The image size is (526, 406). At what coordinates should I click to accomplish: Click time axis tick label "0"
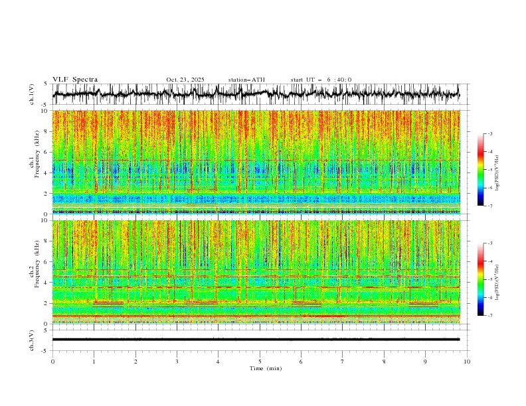tap(52, 362)
